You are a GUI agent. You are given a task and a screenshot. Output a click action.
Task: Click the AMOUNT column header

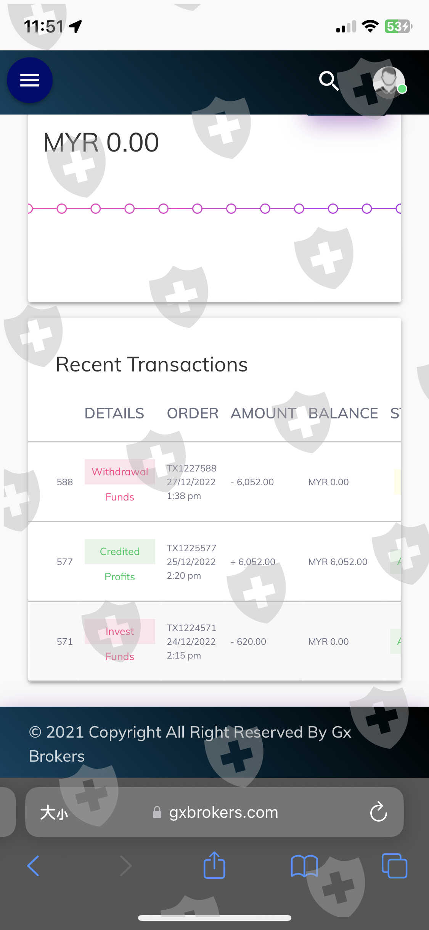pyautogui.click(x=263, y=413)
